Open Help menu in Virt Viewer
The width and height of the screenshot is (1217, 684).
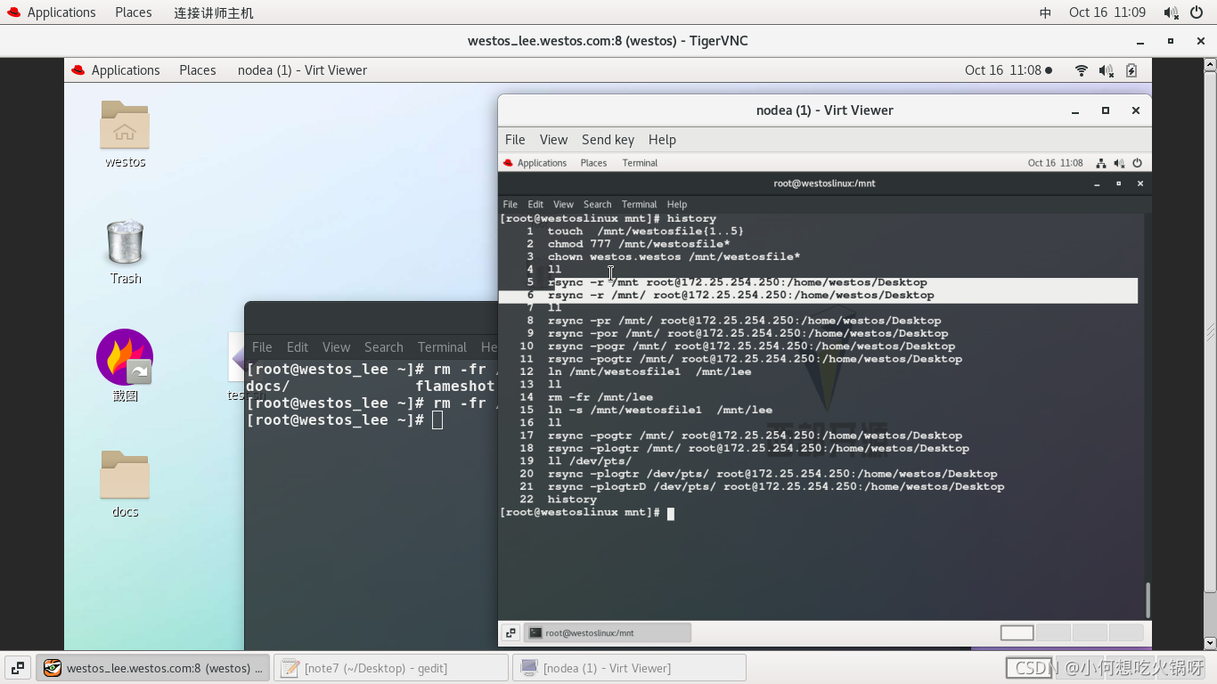[x=662, y=140]
